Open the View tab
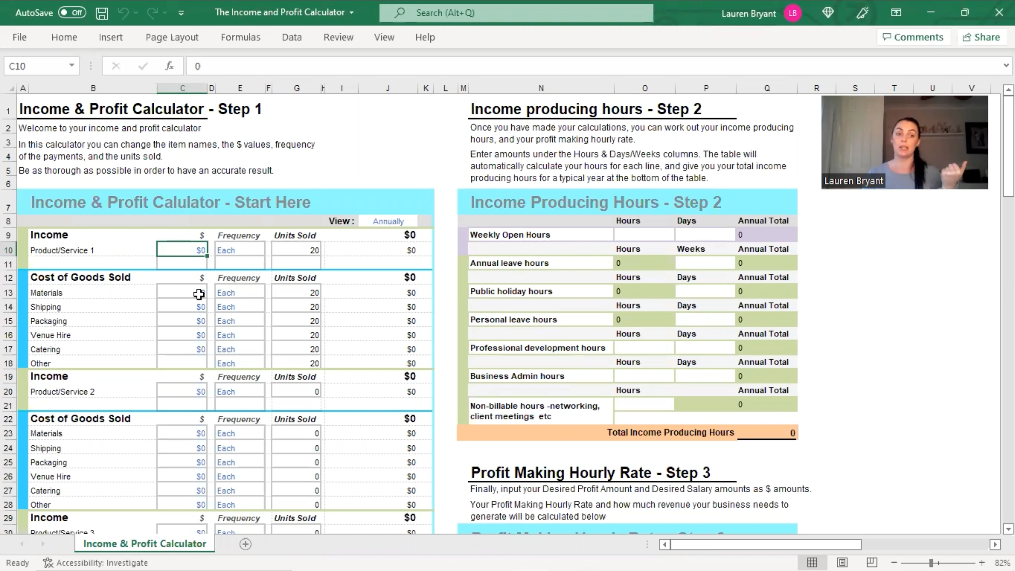The height and width of the screenshot is (571, 1015). [384, 37]
